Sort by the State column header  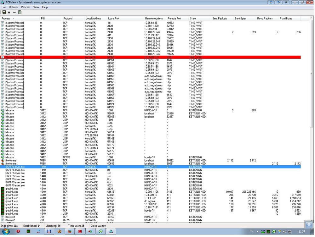(x=193, y=19)
